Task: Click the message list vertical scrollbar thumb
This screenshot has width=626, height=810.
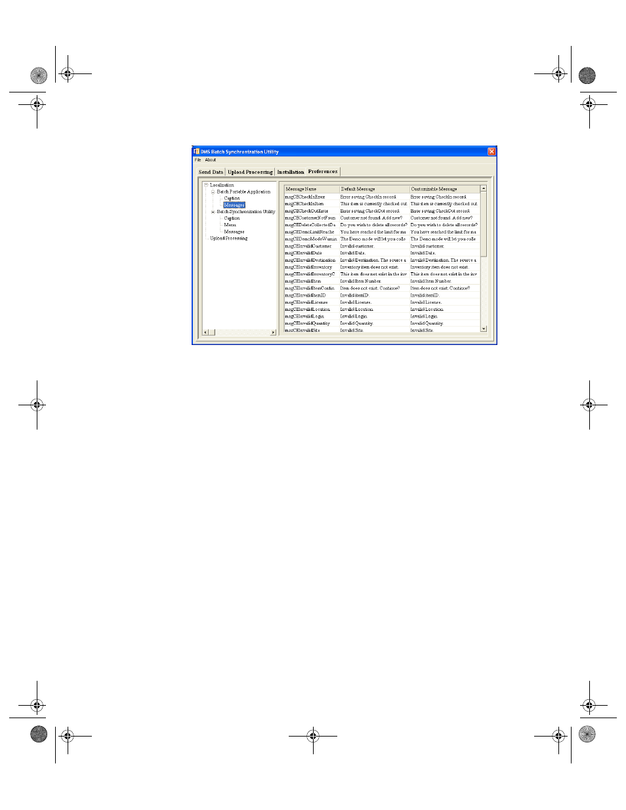Action: tap(484, 223)
